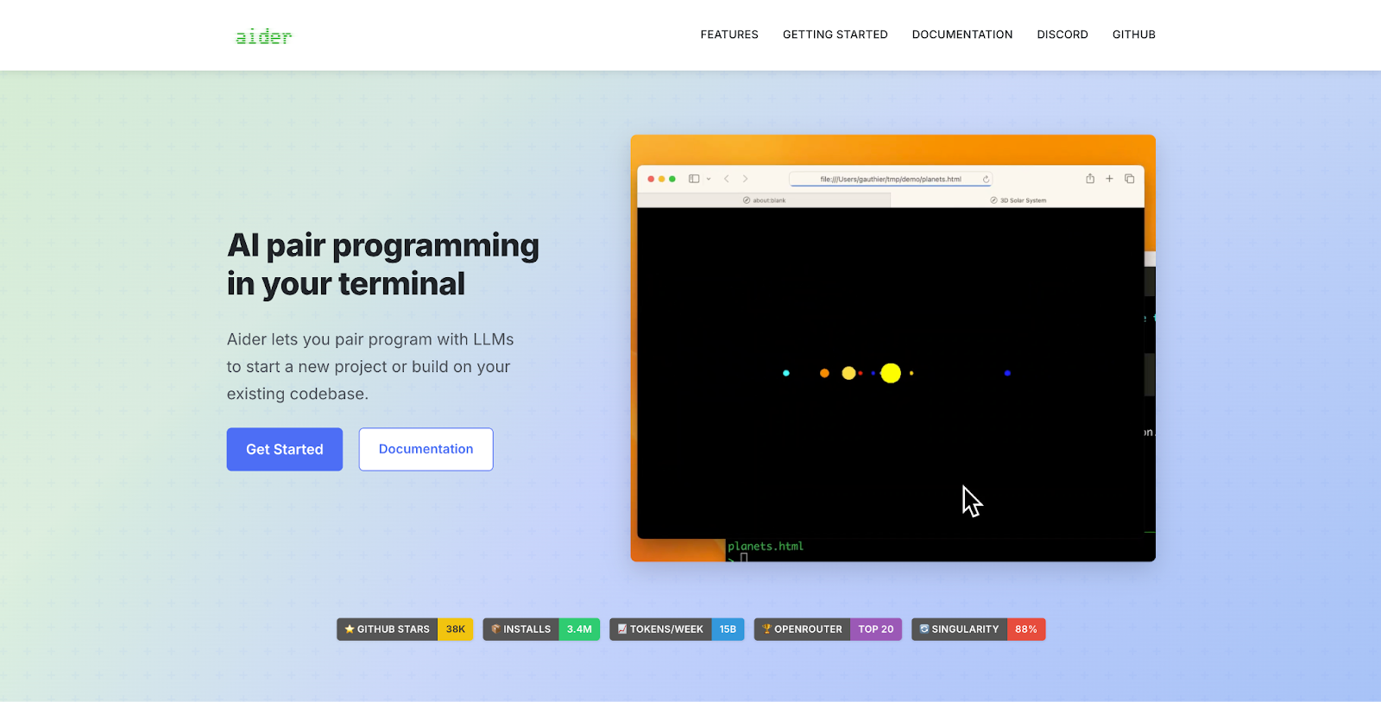Click the planets.html address bar in the demo
Image resolution: width=1381 pixels, height=702 pixels.
coord(890,179)
